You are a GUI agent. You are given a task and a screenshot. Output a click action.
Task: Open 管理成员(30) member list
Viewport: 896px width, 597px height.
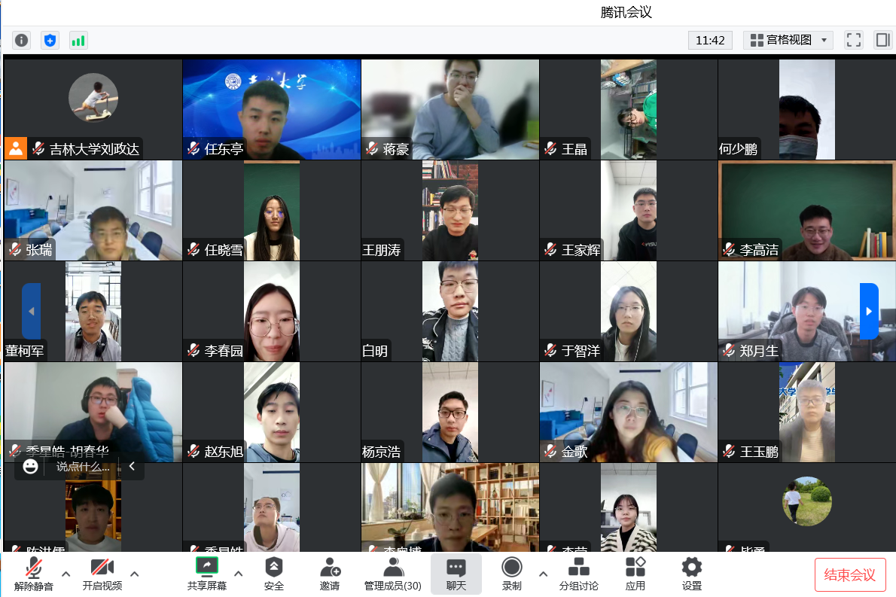point(392,574)
